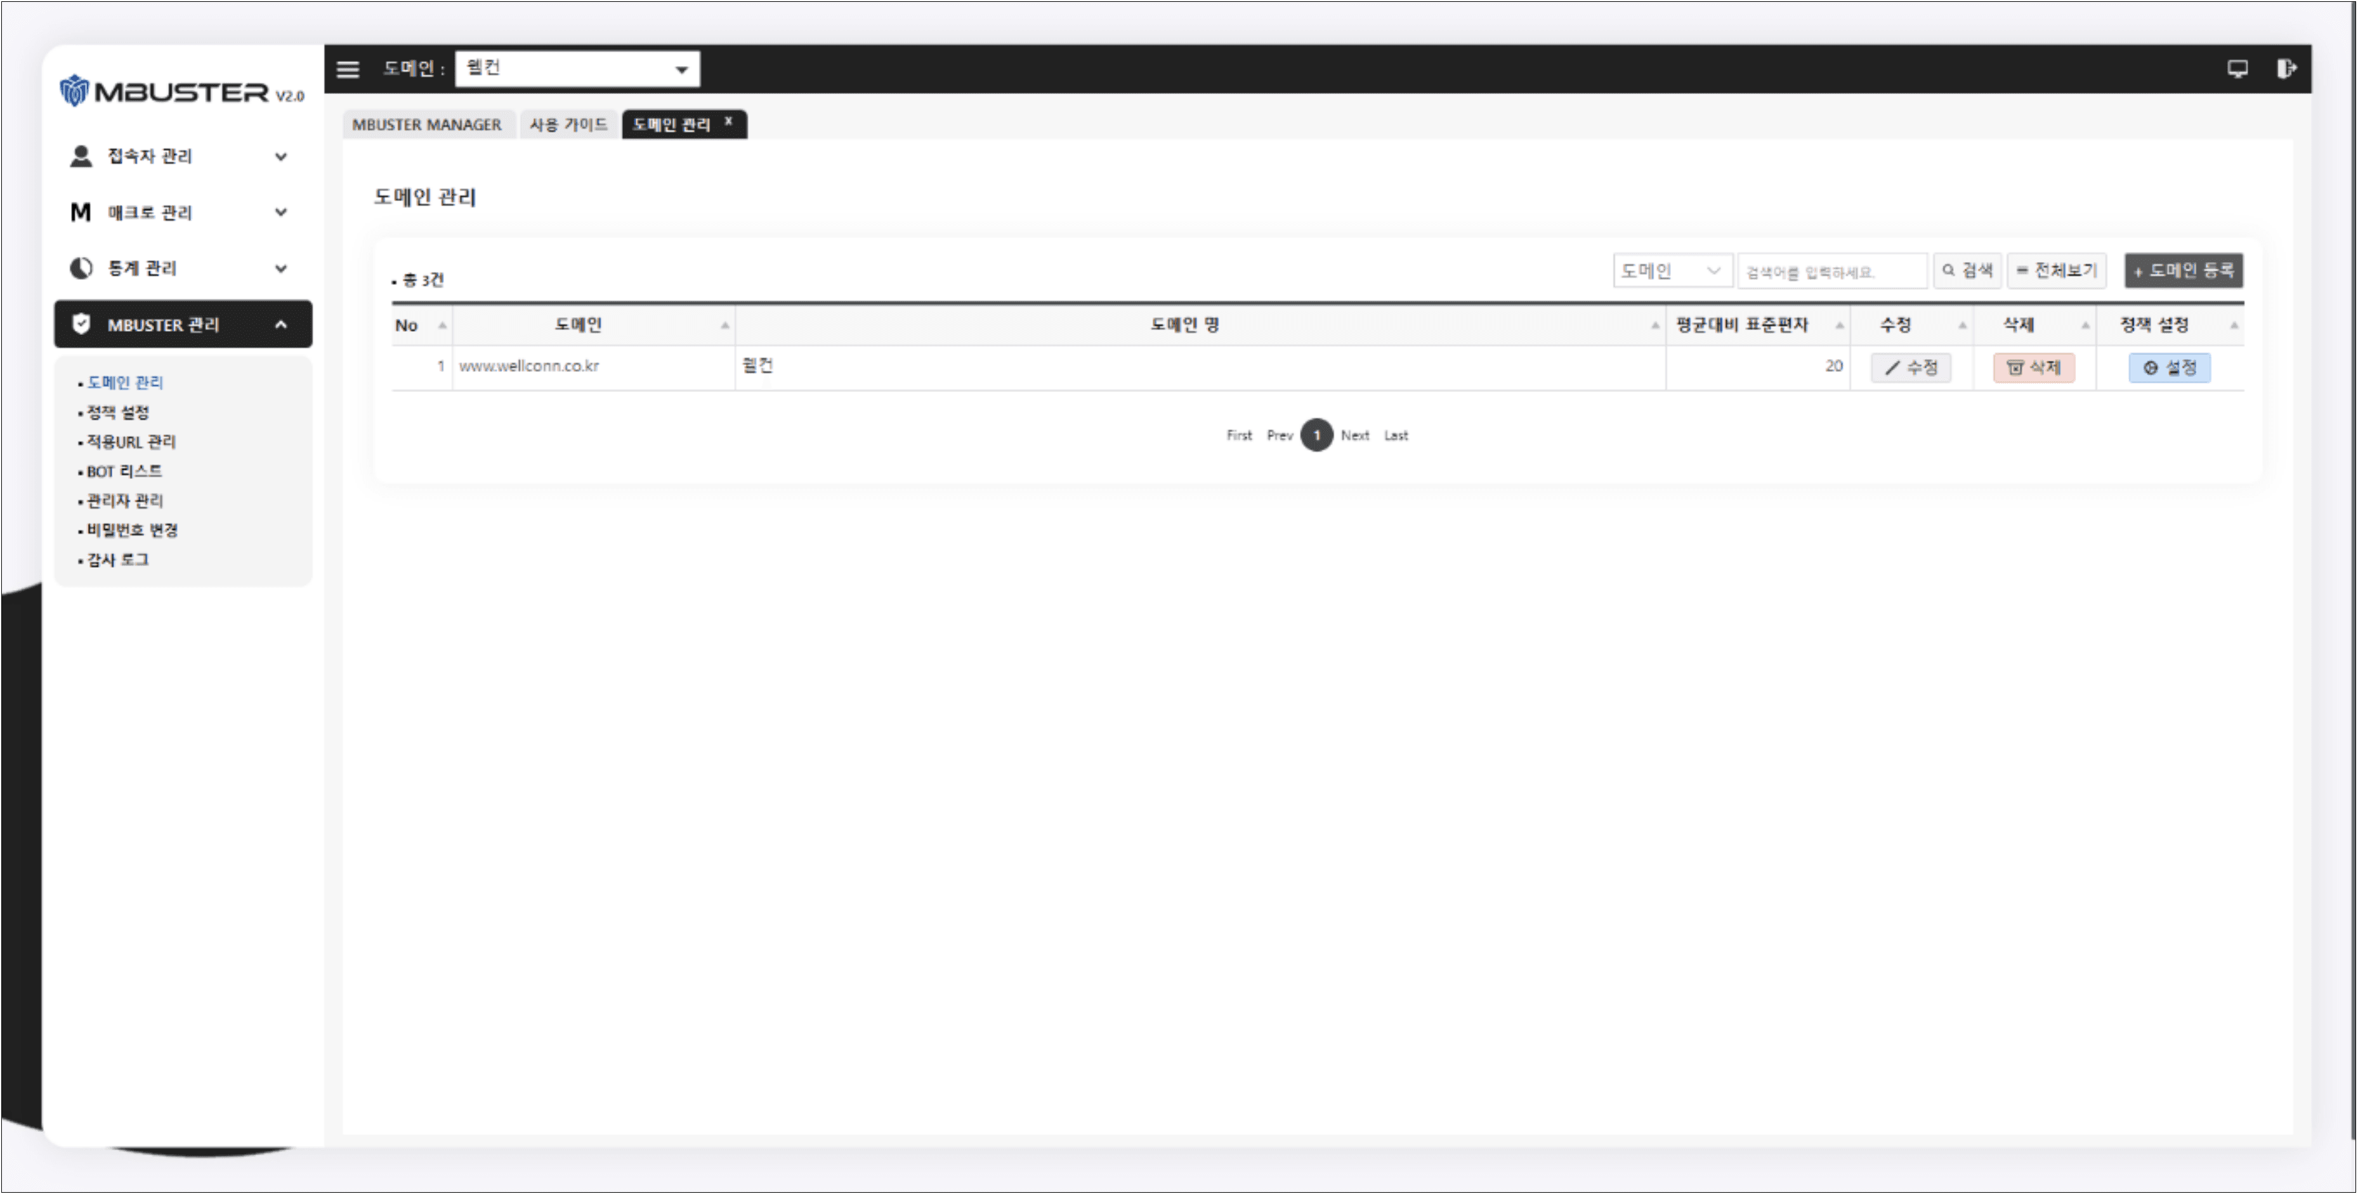Collapse the MBUSTER 관리 menu
The width and height of the screenshot is (2358, 1194).
pyautogui.click(x=281, y=324)
